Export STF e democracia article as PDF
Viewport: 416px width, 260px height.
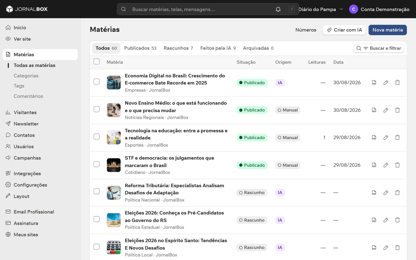coord(374,165)
